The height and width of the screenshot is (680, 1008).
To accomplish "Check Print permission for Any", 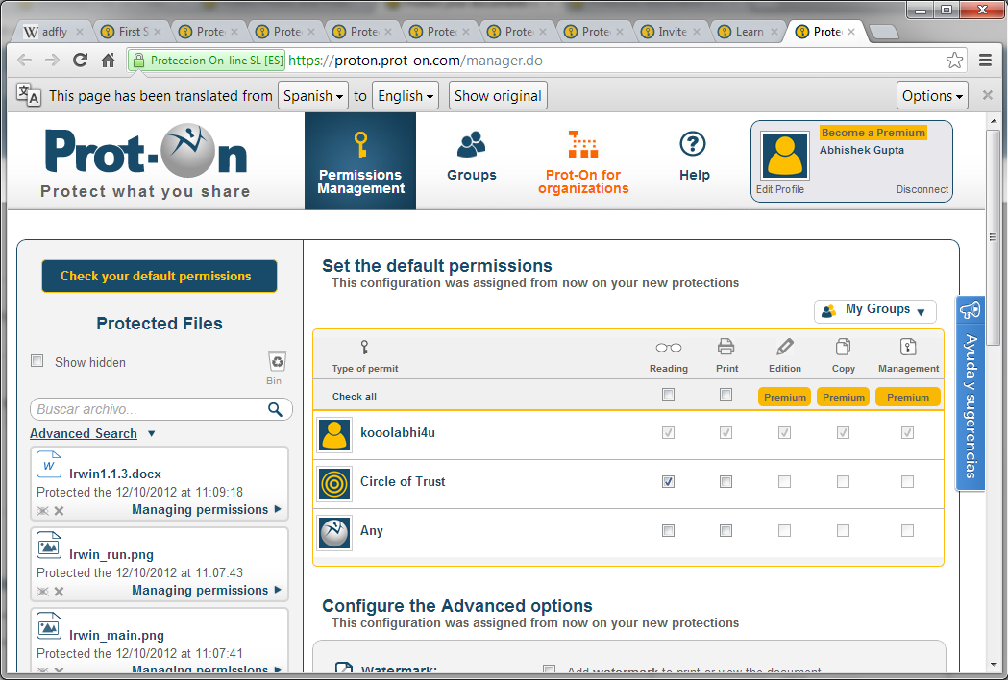I will tap(725, 530).
